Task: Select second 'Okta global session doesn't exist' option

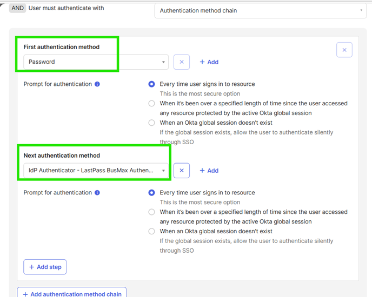Action: click(152, 232)
